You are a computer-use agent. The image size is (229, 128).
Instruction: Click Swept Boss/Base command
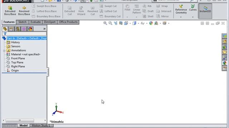pyautogui.click(x=44, y=6)
